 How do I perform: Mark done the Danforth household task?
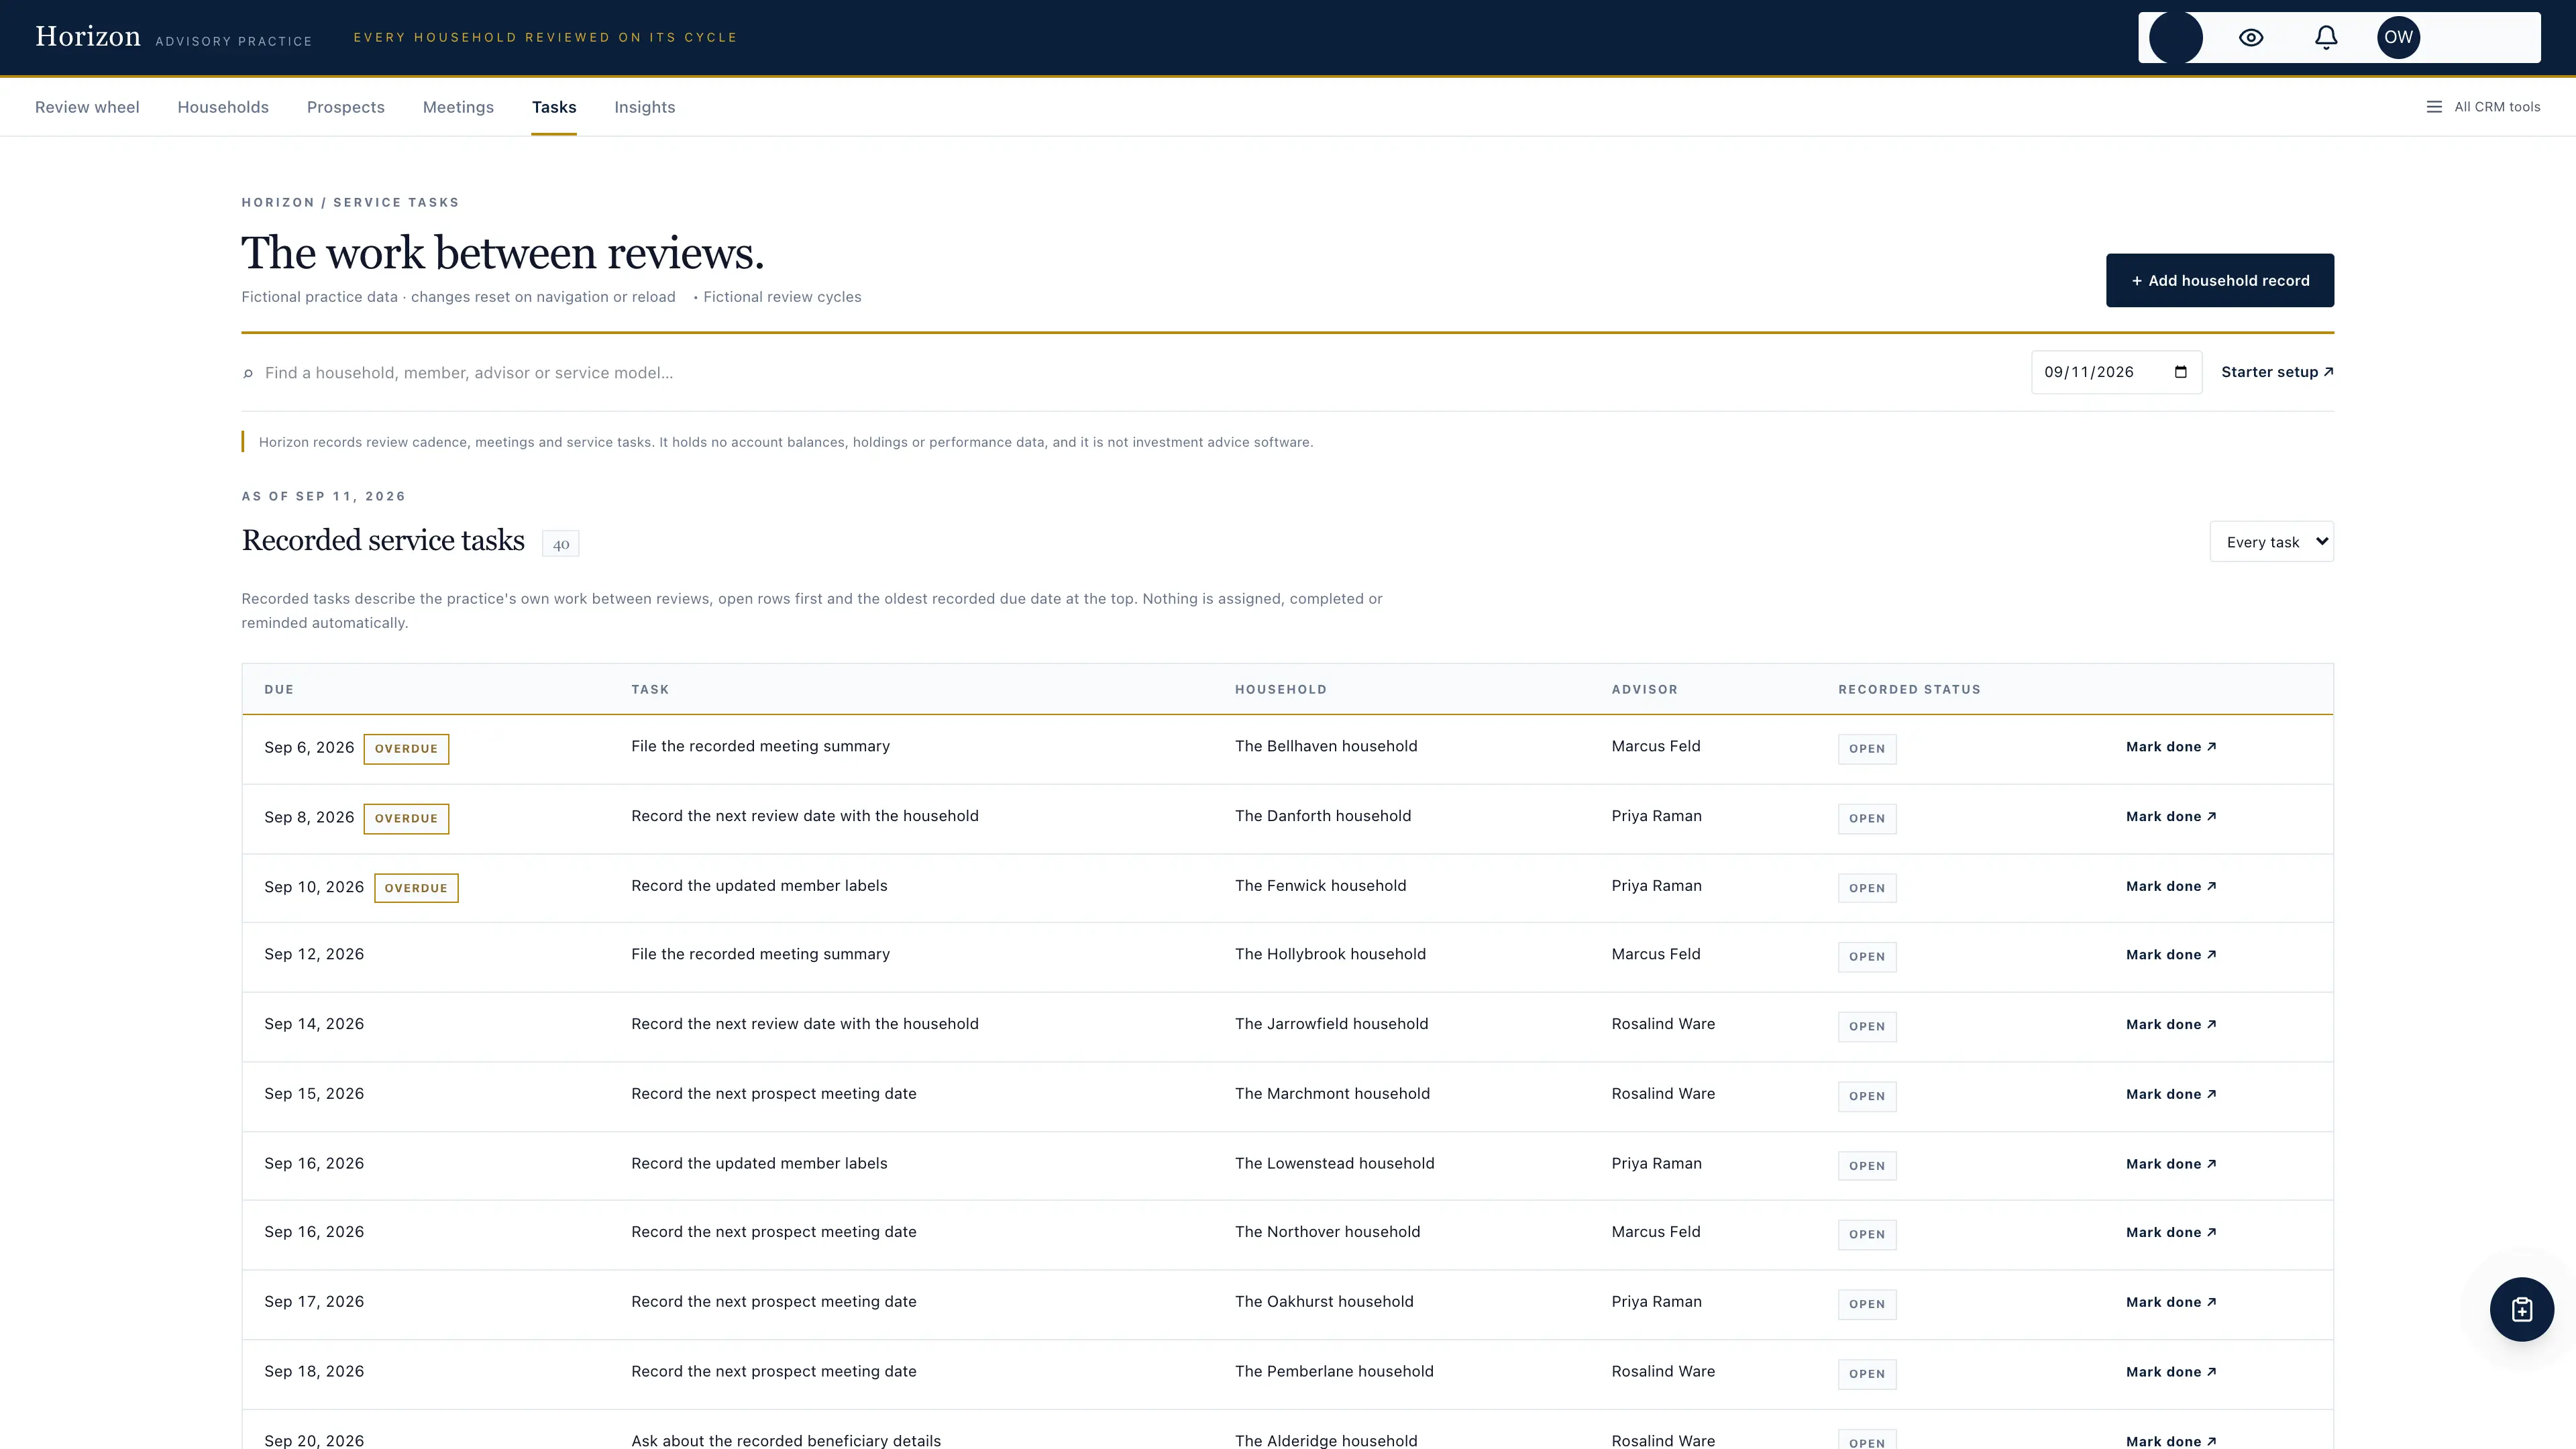2171,817
